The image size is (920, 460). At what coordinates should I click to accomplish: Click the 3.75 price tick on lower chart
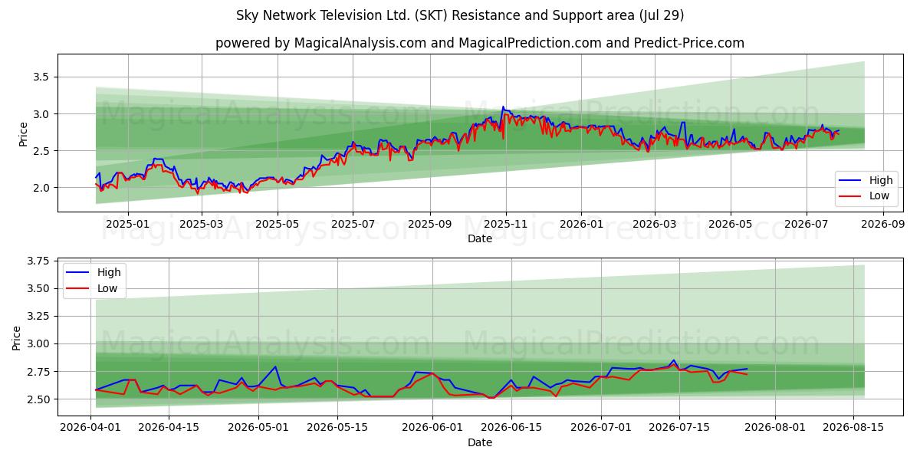point(38,261)
